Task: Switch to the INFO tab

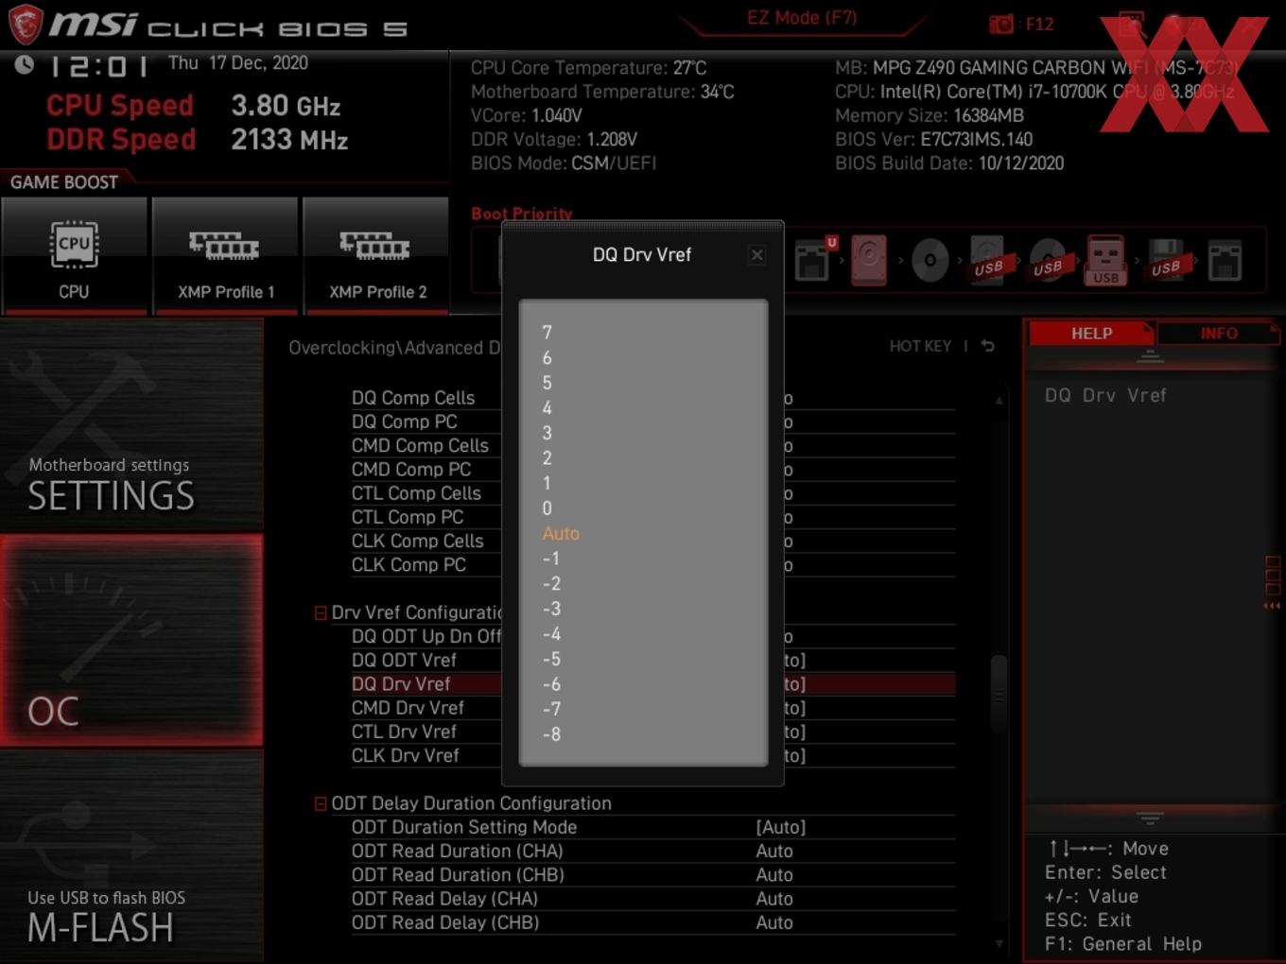Action: coord(1219,334)
